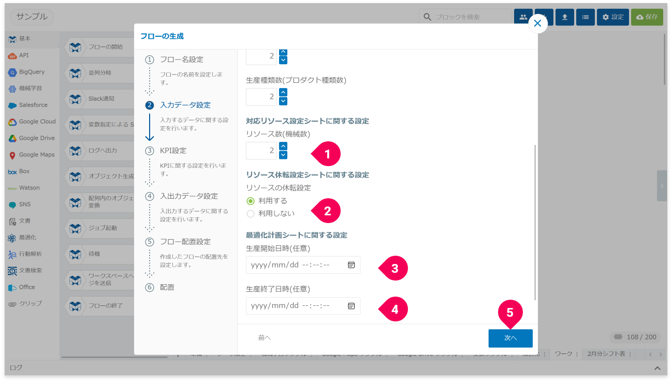Show earlier tabs with the left arrow
Image resolution: width=672 pixels, height=382 pixels.
click(651, 355)
